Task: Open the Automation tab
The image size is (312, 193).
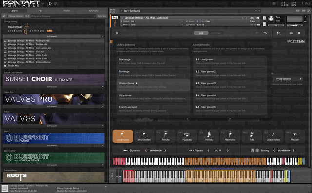Action: [94, 11]
